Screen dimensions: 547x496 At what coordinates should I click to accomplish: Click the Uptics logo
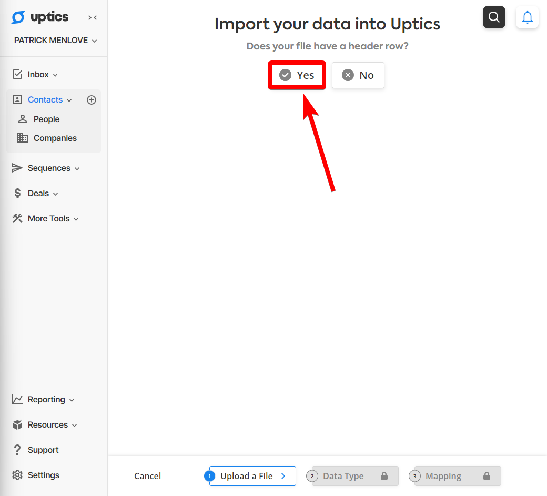coord(40,17)
